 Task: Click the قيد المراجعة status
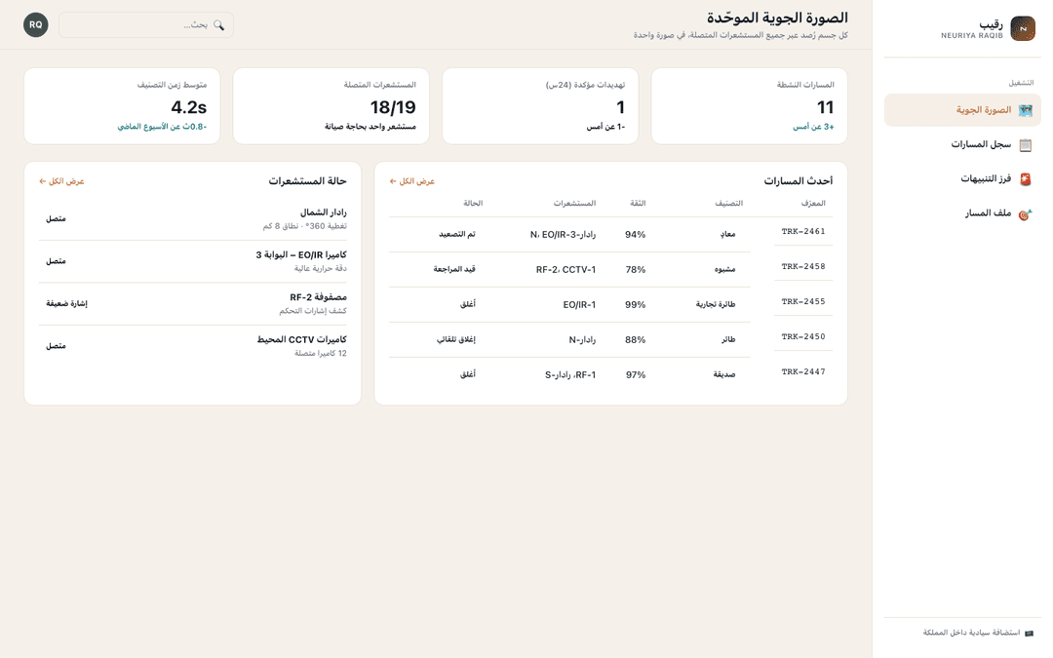pyautogui.click(x=454, y=269)
